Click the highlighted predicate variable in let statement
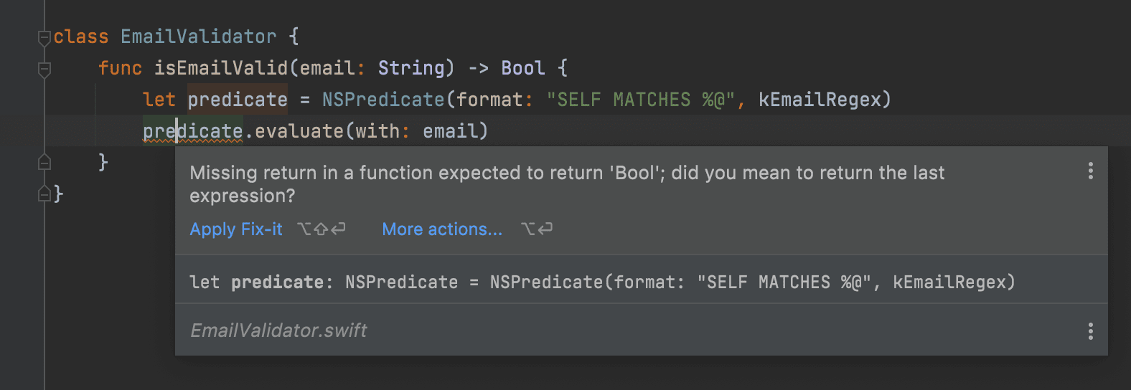The height and width of the screenshot is (390, 1131). click(x=238, y=100)
